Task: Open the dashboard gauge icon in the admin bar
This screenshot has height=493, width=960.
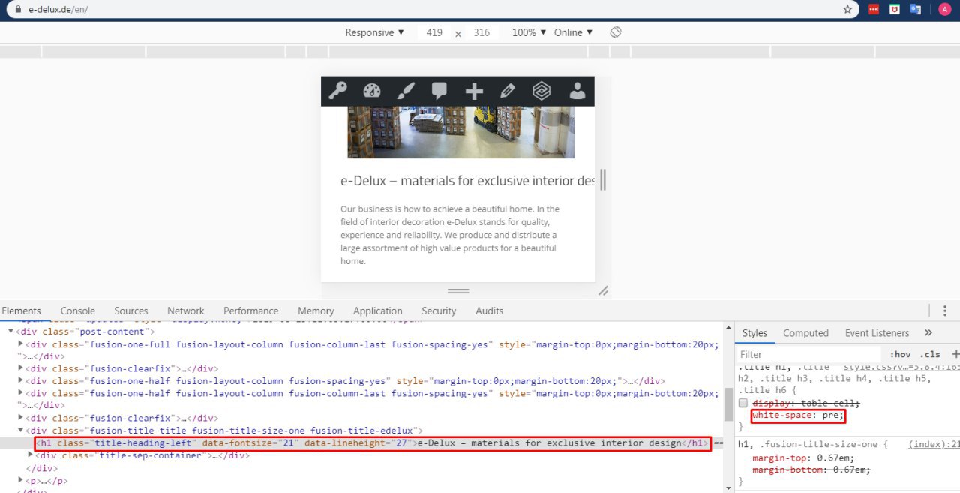Action: (372, 91)
